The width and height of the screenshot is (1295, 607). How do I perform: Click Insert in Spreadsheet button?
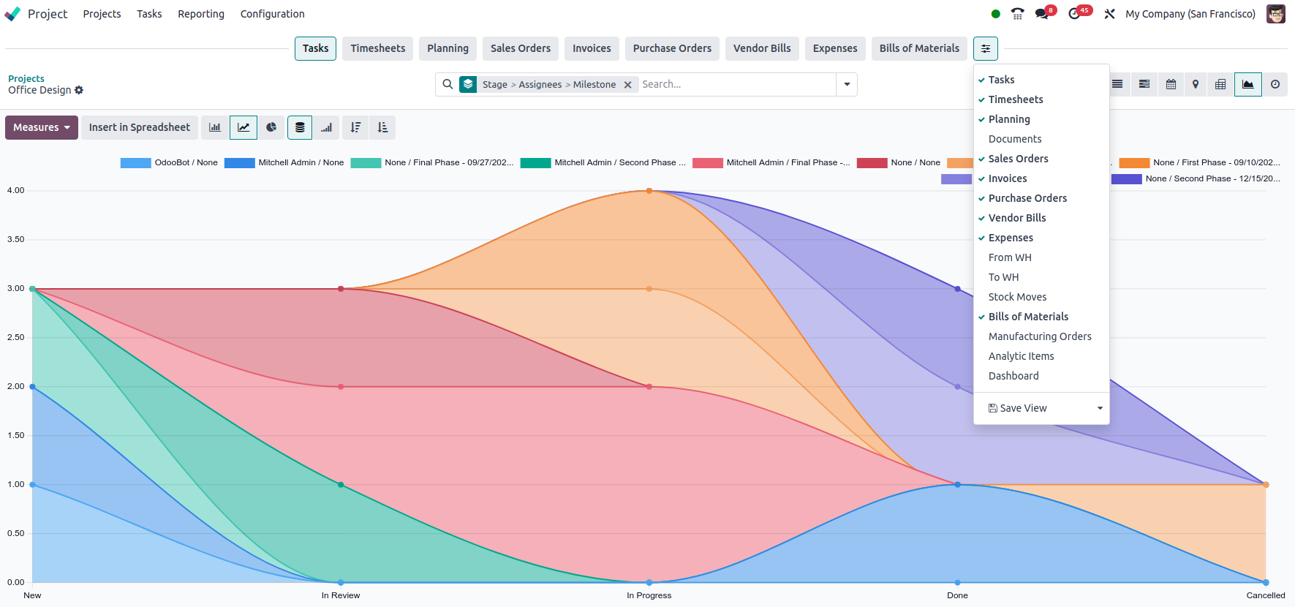[x=139, y=127]
